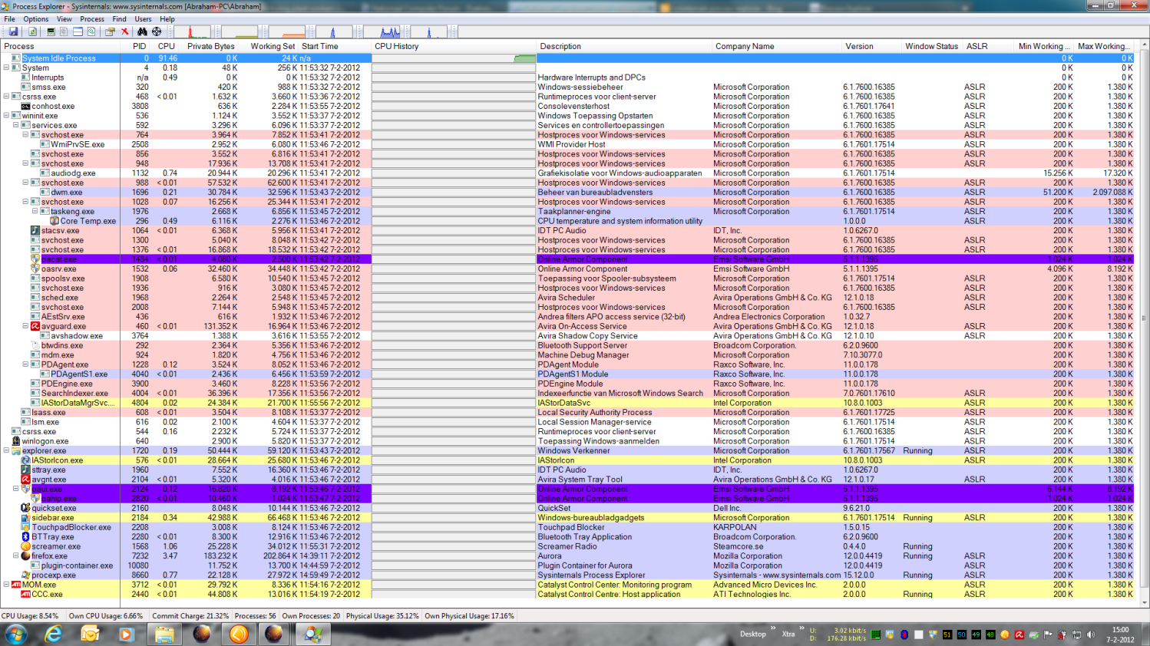Click the avguard.exe red Avira icon
The width and height of the screenshot is (1150, 646).
[x=35, y=326]
